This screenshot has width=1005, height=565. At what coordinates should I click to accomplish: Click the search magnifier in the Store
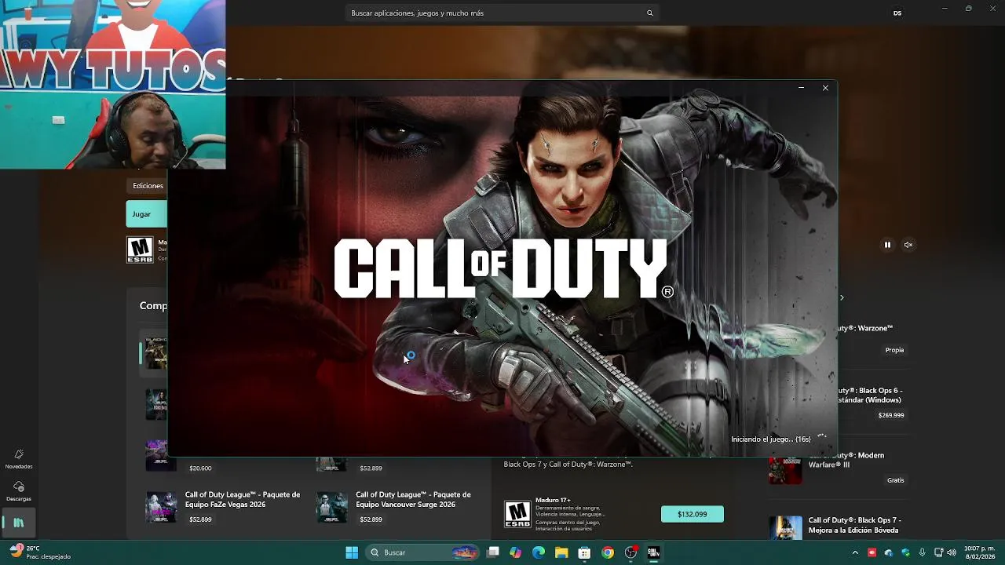click(649, 13)
